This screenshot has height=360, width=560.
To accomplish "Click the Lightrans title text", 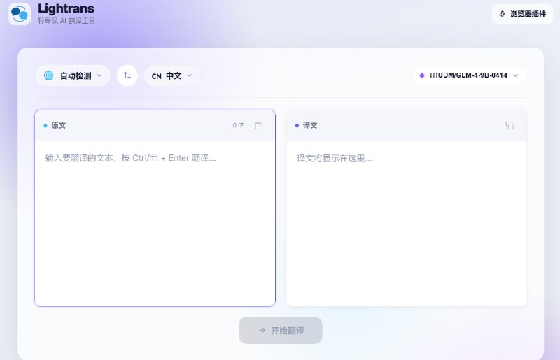I will click(66, 8).
